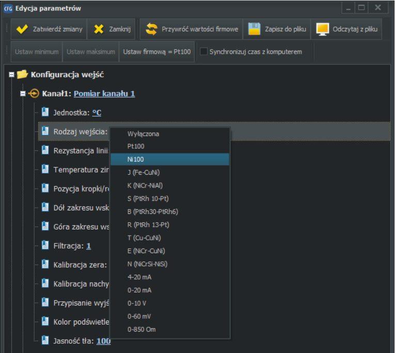The height and width of the screenshot is (353, 395).
Task: Click the floppy disk Zapisz do pliku icon
Action: 254,29
